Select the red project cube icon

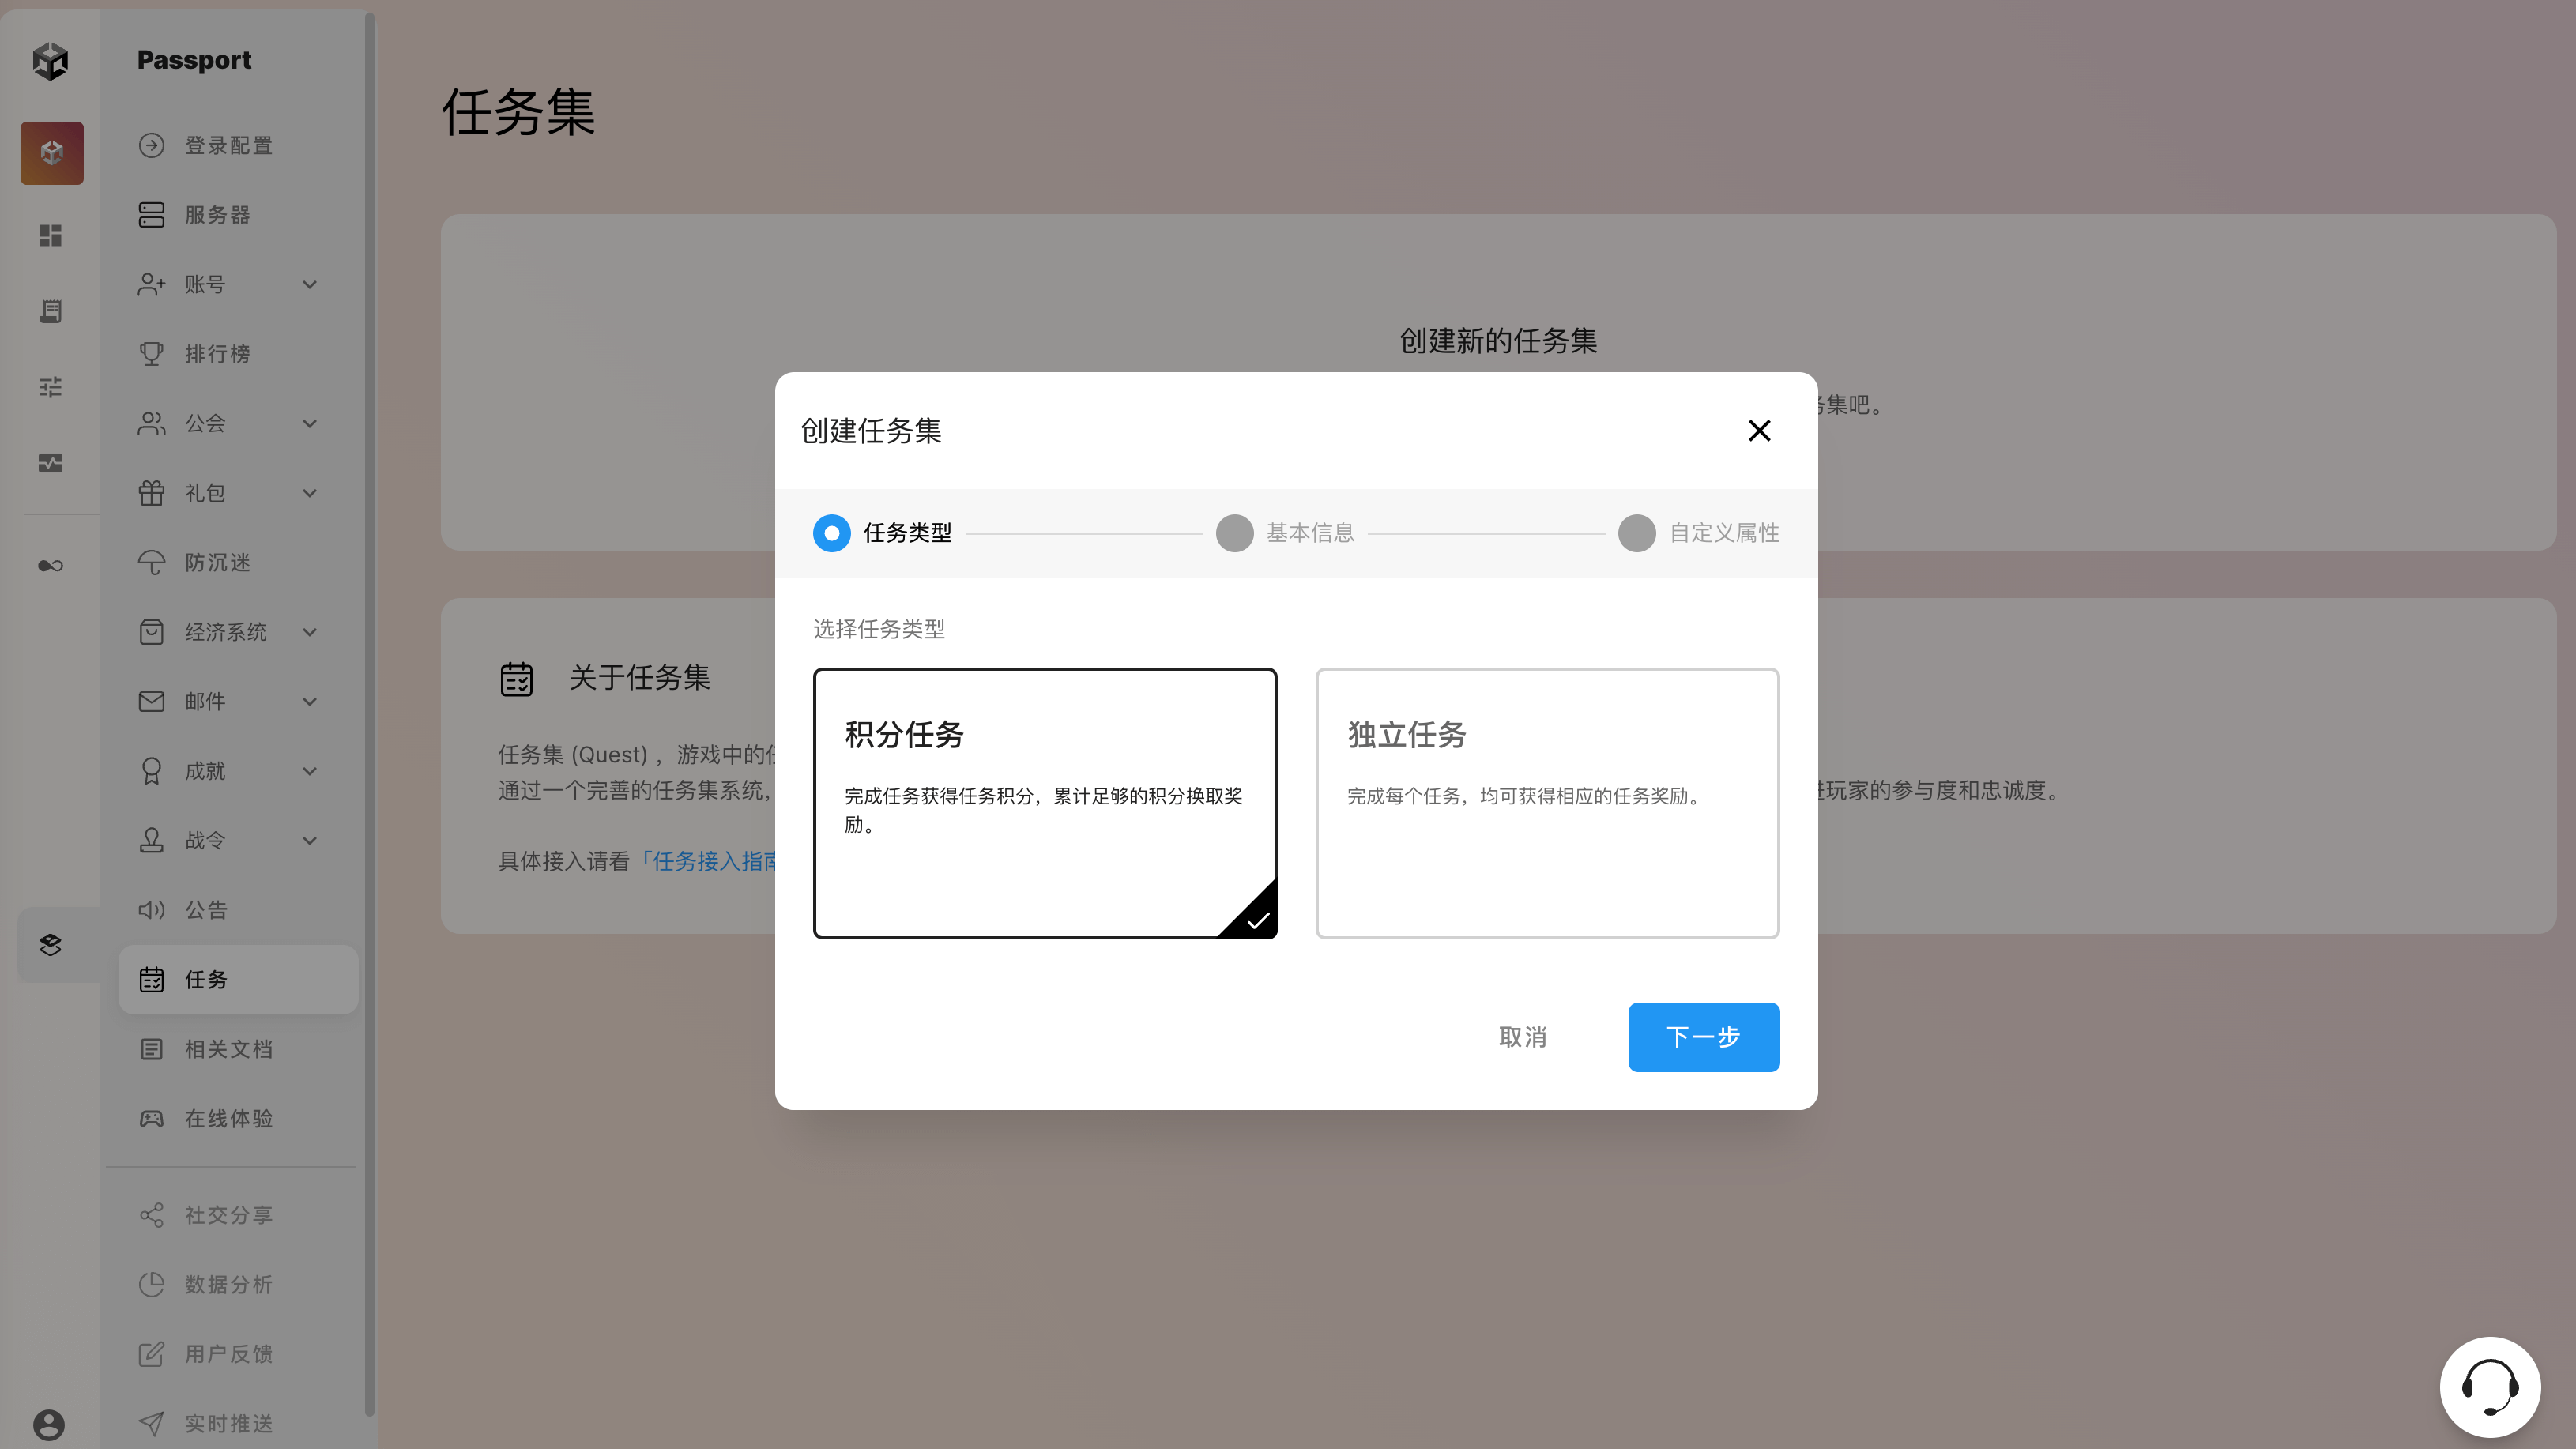coord(52,153)
